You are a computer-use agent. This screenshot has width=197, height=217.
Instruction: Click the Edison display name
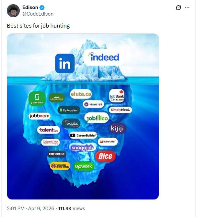coord(30,7)
